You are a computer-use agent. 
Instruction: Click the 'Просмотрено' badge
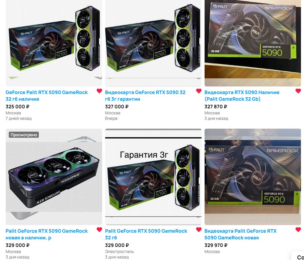tap(24, 135)
